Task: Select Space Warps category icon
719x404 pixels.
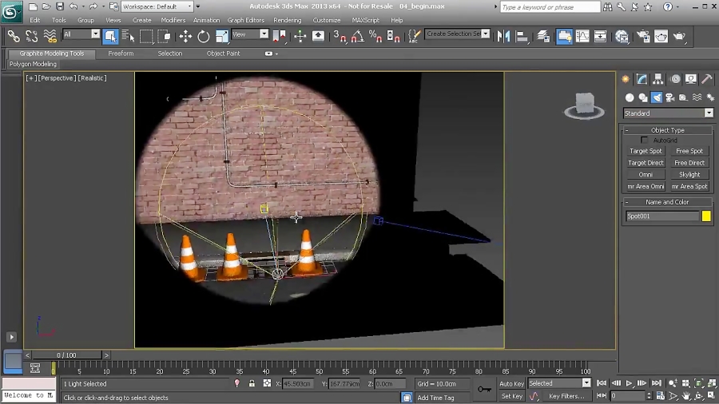Action: point(697,97)
